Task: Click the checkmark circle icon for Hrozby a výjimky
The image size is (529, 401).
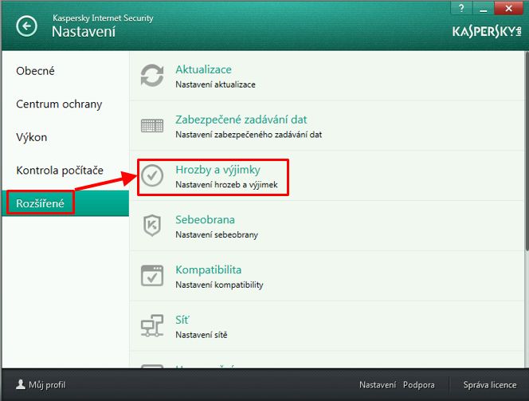Action: coord(152,175)
